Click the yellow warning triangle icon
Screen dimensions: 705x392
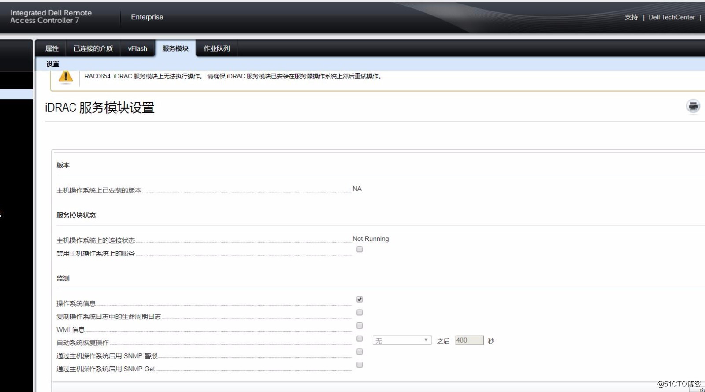point(66,77)
